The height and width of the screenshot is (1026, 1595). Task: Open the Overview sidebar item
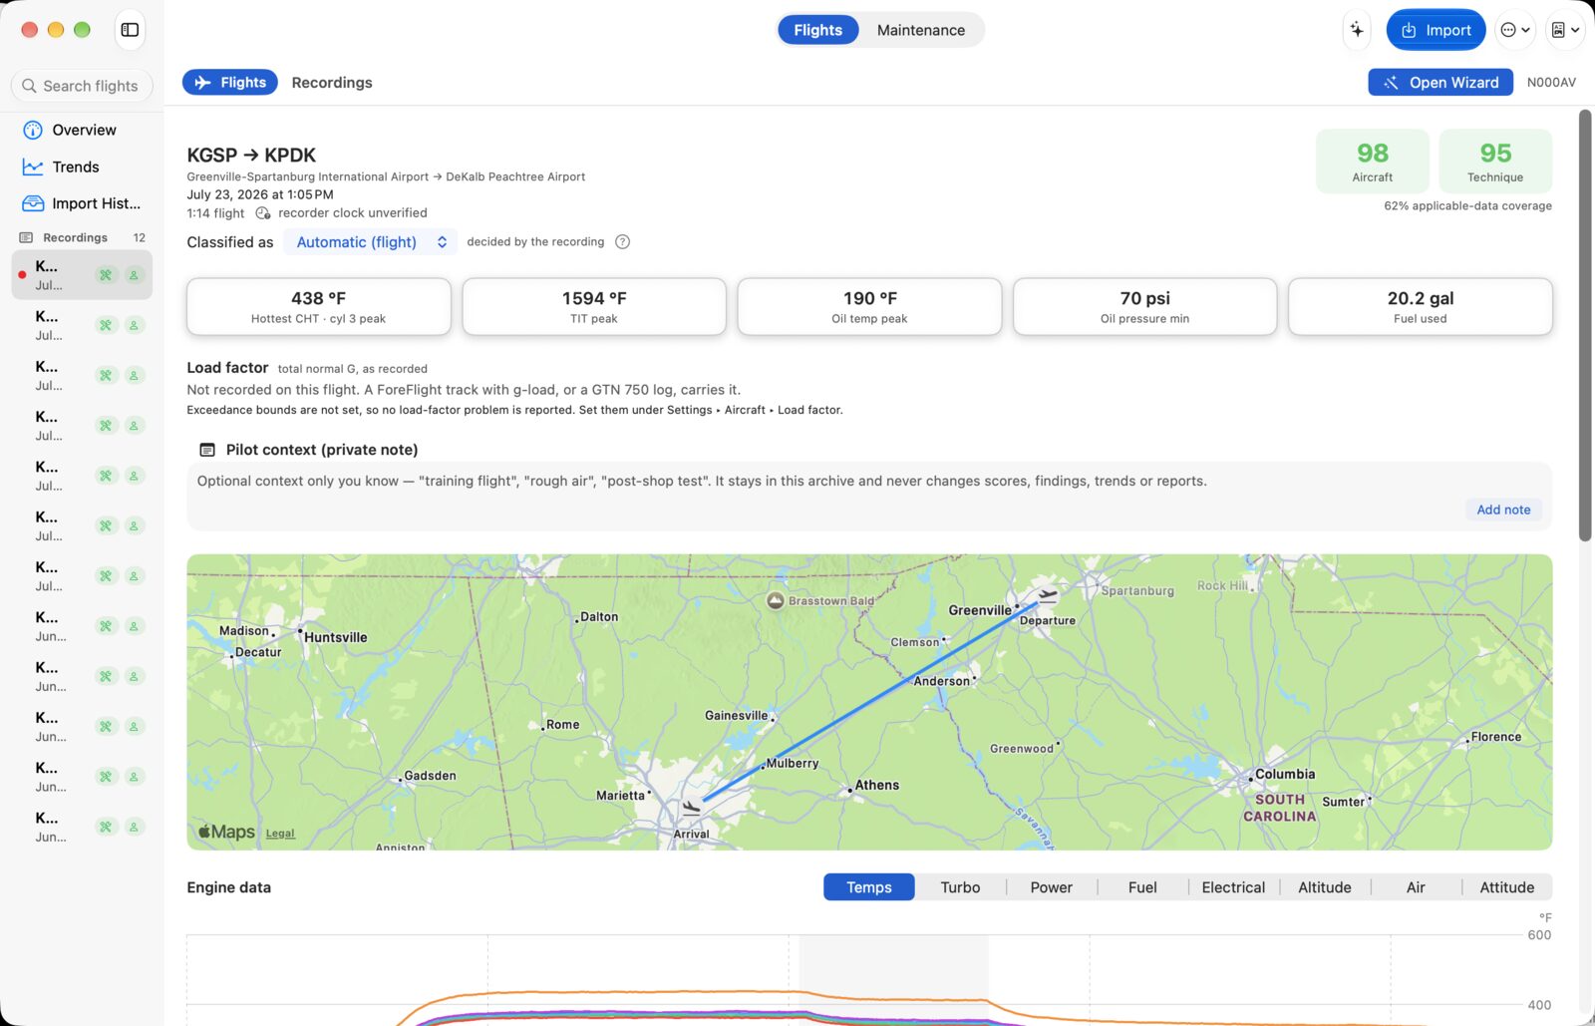pyautogui.click(x=82, y=130)
